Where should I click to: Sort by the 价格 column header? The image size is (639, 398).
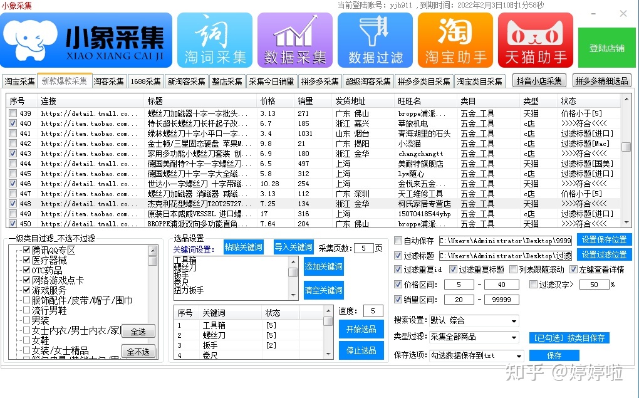coord(275,101)
